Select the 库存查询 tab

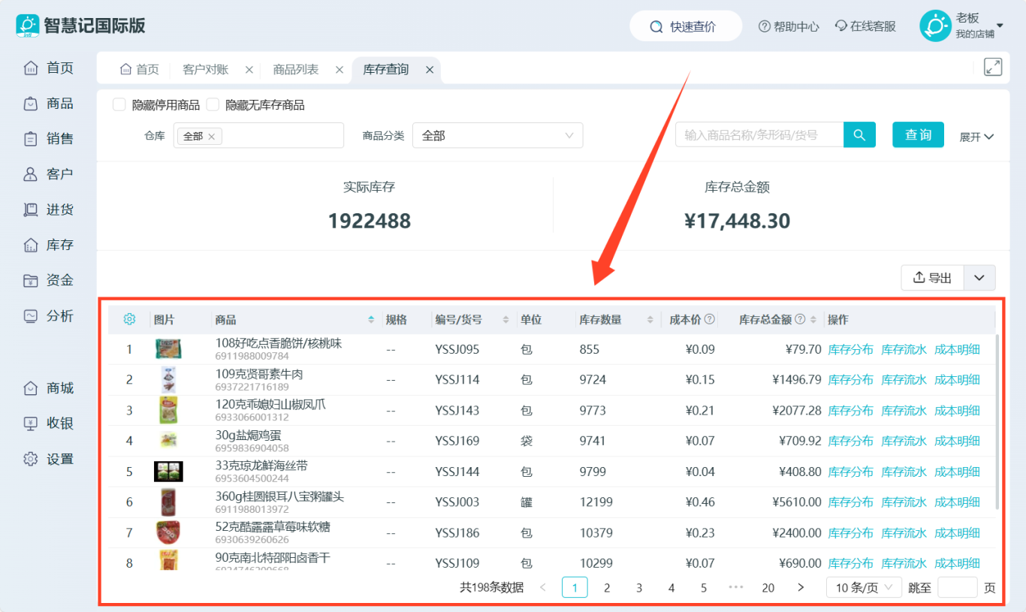(386, 70)
